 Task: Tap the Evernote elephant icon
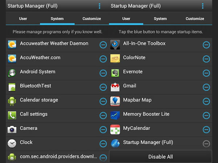coord(115,72)
